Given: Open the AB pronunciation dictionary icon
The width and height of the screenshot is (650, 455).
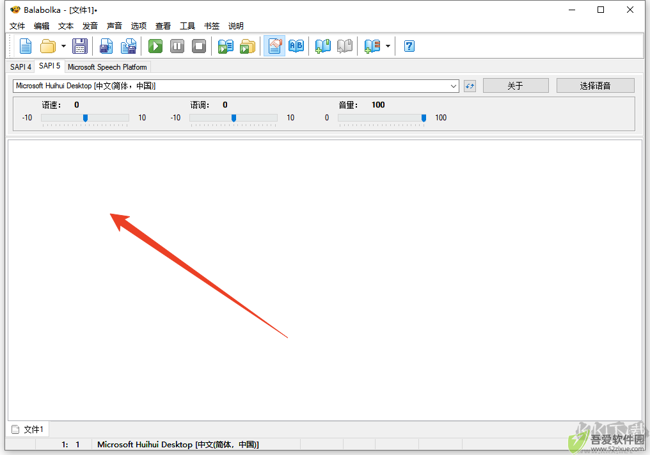Looking at the screenshot, I should click(x=296, y=46).
